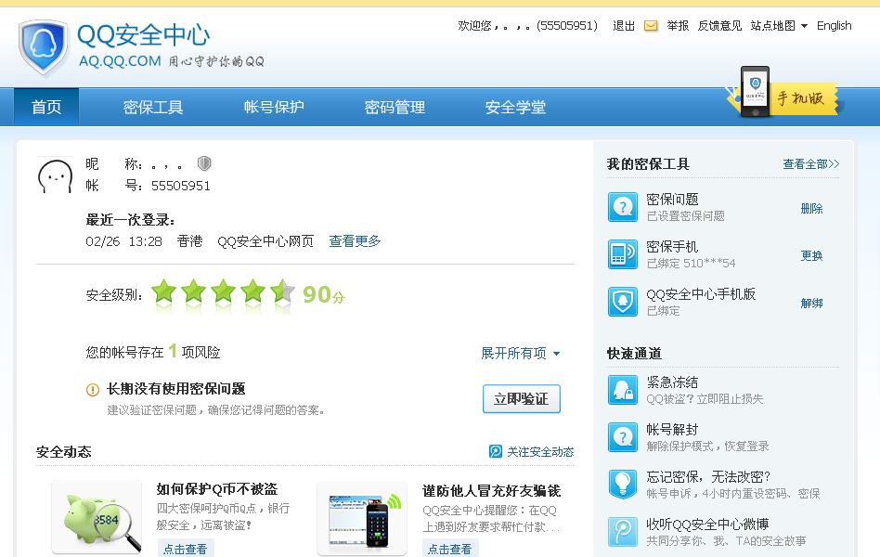Click the QQ安全中心微博 icon

coord(622,532)
